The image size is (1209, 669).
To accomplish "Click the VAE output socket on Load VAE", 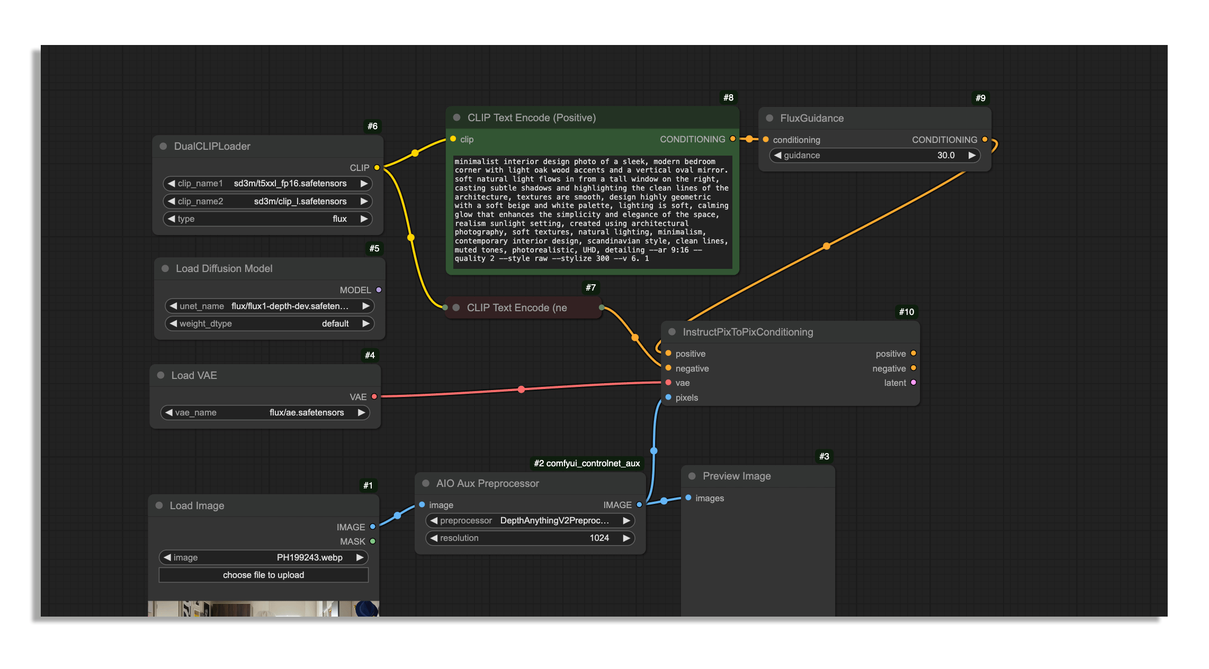I will click(x=374, y=396).
